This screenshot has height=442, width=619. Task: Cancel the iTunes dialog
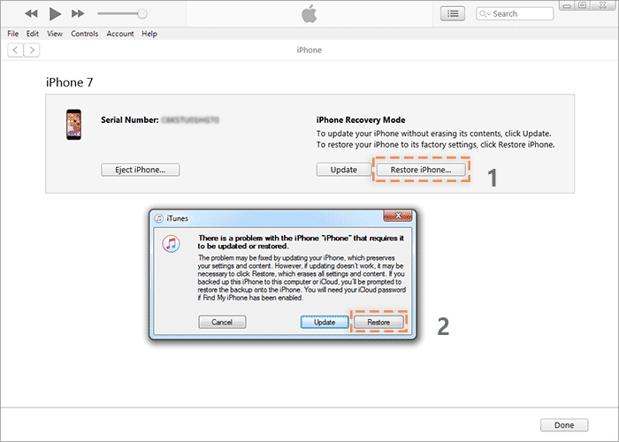click(222, 322)
